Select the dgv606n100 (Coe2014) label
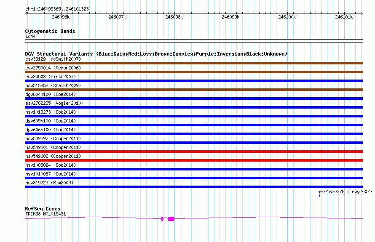This screenshot has width=375, height=242. click(51, 130)
